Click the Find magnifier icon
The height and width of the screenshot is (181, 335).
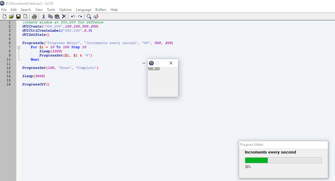click(x=89, y=17)
